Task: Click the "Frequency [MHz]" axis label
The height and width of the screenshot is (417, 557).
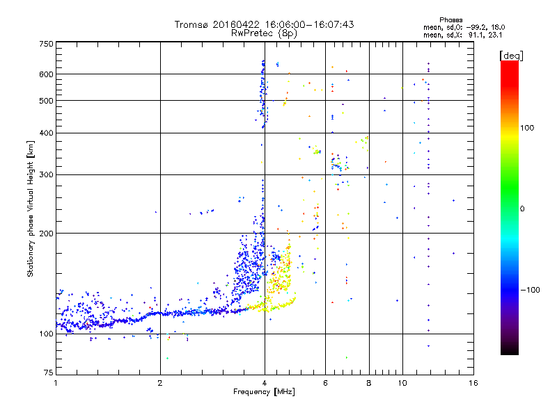Action: [x=264, y=391]
